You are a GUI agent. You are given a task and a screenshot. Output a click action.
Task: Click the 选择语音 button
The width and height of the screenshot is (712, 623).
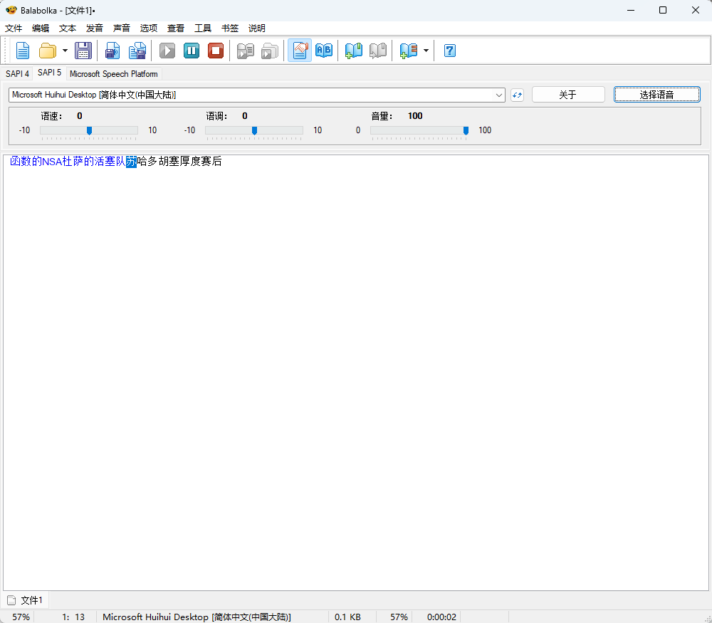pyautogui.click(x=656, y=95)
